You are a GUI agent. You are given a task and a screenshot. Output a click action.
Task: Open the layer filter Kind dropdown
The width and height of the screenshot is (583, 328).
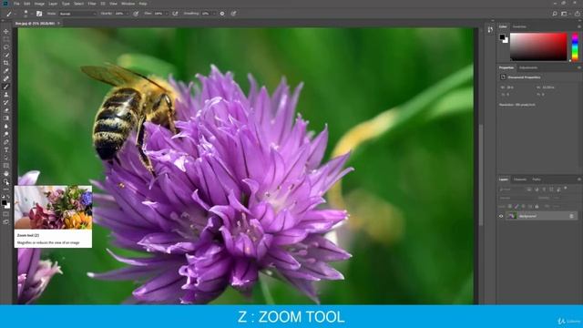pyautogui.click(x=511, y=189)
